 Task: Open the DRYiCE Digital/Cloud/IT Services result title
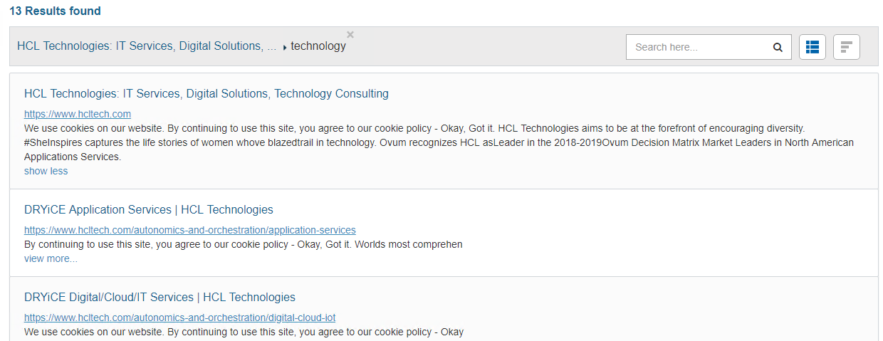[x=160, y=298]
